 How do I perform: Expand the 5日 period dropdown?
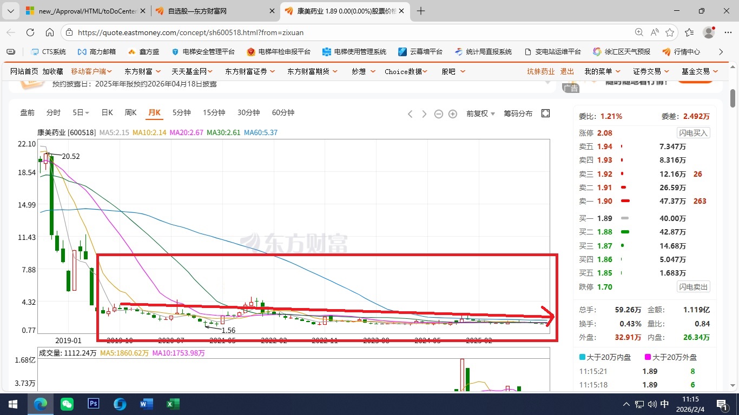[x=81, y=113]
